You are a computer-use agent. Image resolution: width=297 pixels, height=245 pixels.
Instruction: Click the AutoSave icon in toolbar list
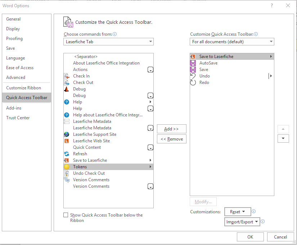(193, 63)
